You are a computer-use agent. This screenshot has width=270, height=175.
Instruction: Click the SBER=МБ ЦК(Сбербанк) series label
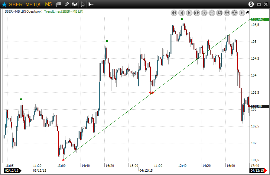(24, 11)
